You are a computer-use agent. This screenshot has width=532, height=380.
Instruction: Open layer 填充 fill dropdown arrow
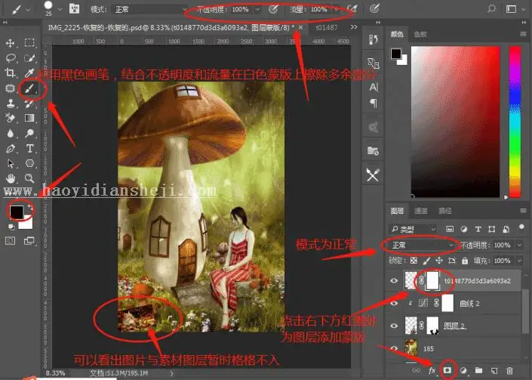pos(519,261)
